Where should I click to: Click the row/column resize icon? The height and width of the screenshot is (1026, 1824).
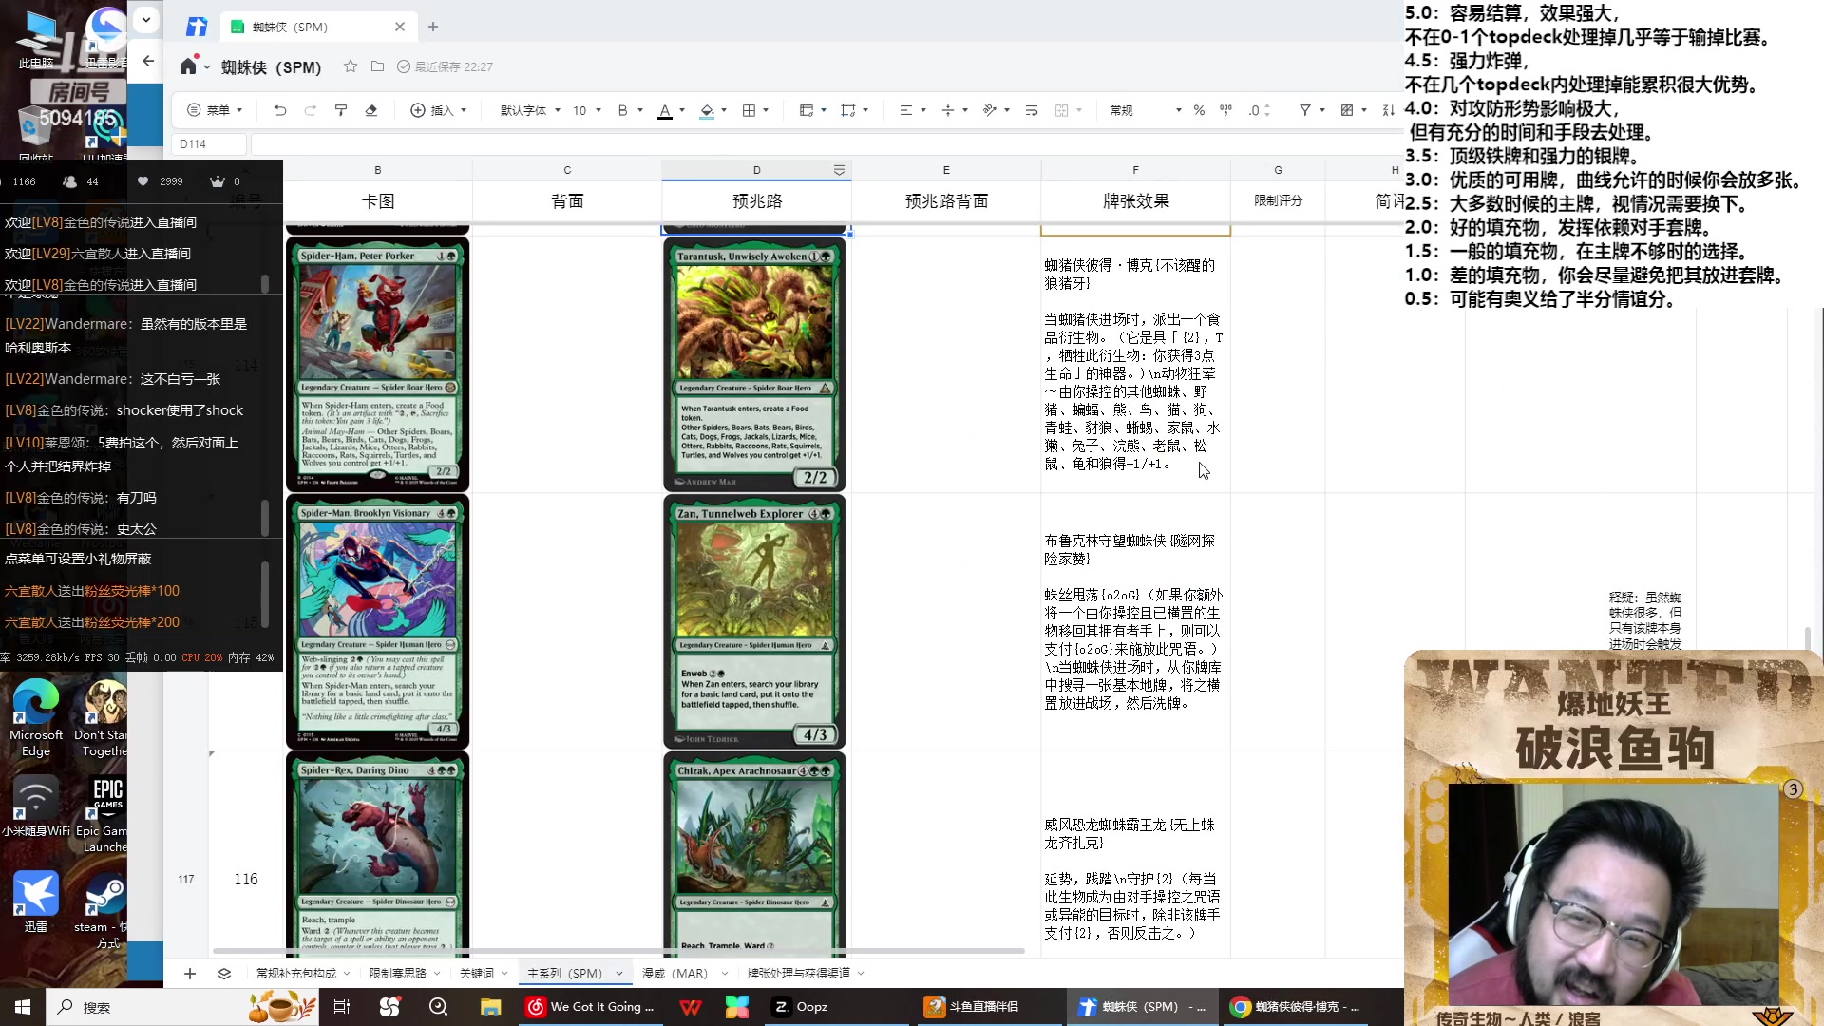(848, 110)
